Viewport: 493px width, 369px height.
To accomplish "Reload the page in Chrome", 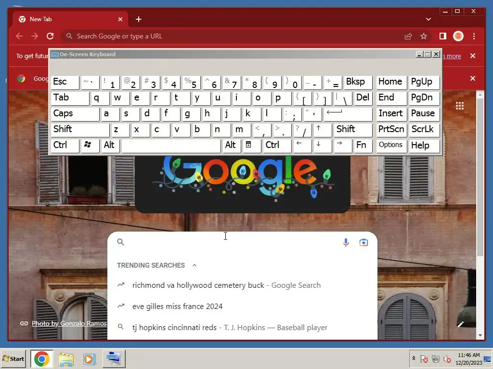I will click(50, 36).
